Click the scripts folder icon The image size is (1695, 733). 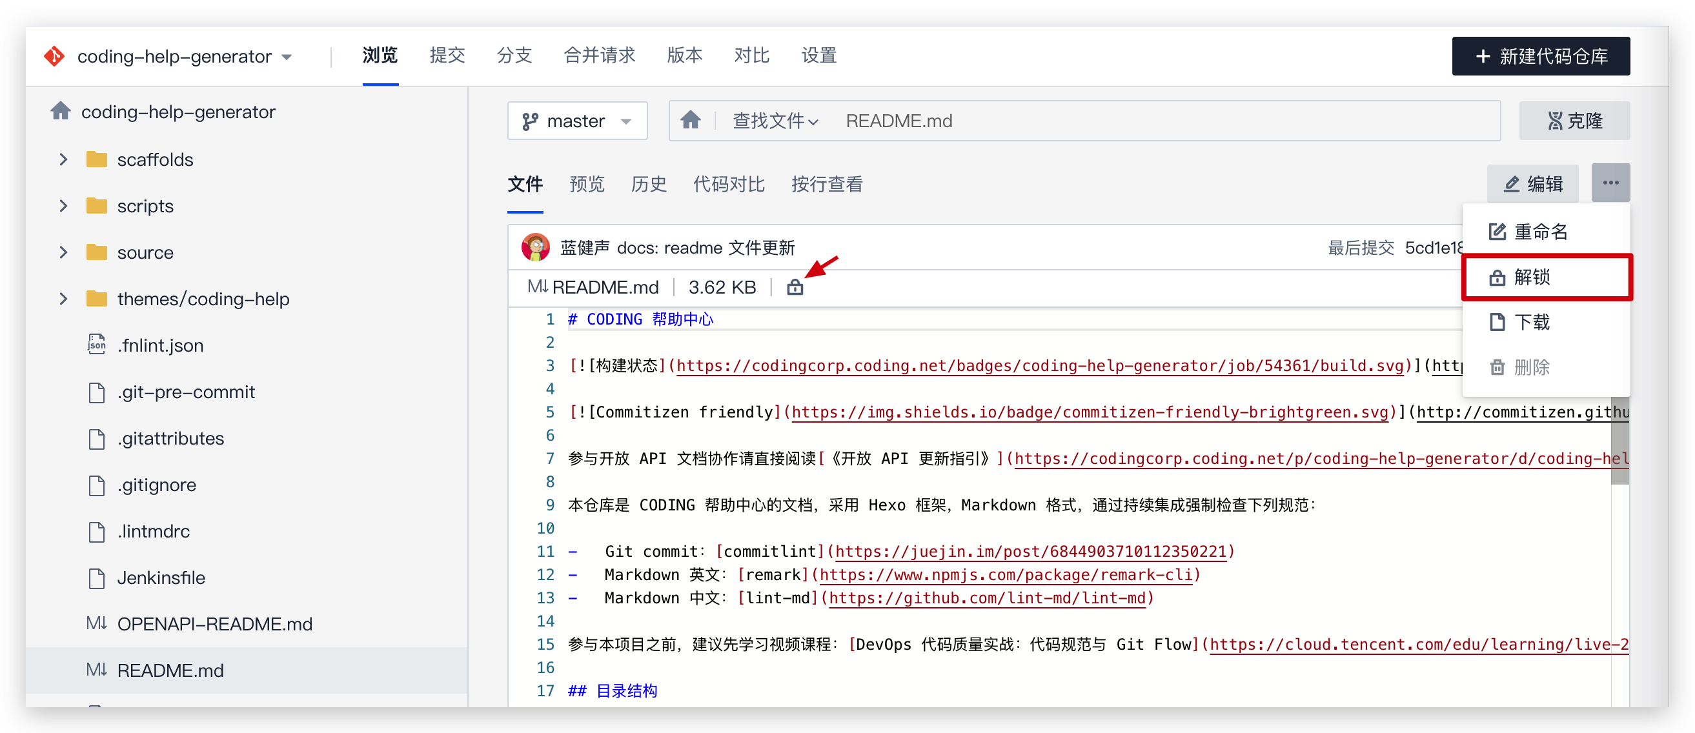pyautogui.click(x=97, y=206)
